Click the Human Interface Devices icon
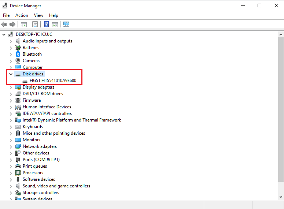This screenshot has width=284, height=209. pos(18,107)
